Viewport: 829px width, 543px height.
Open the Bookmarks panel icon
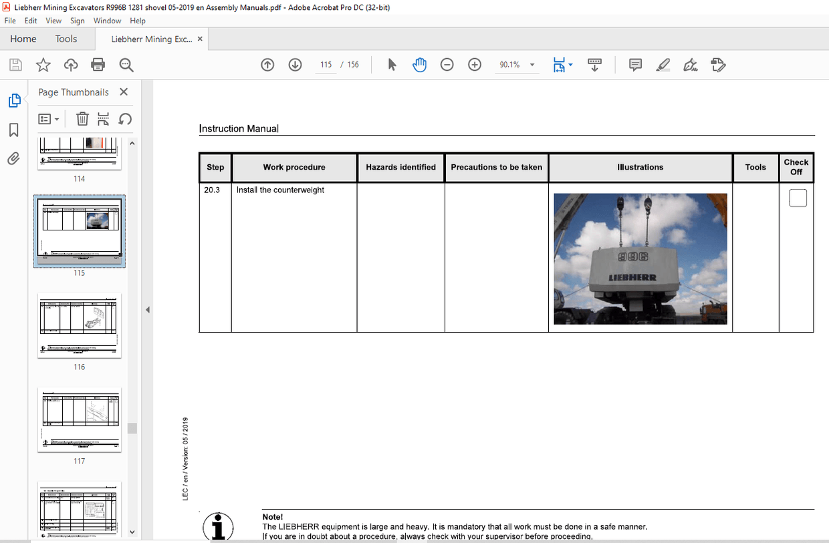pyautogui.click(x=13, y=130)
